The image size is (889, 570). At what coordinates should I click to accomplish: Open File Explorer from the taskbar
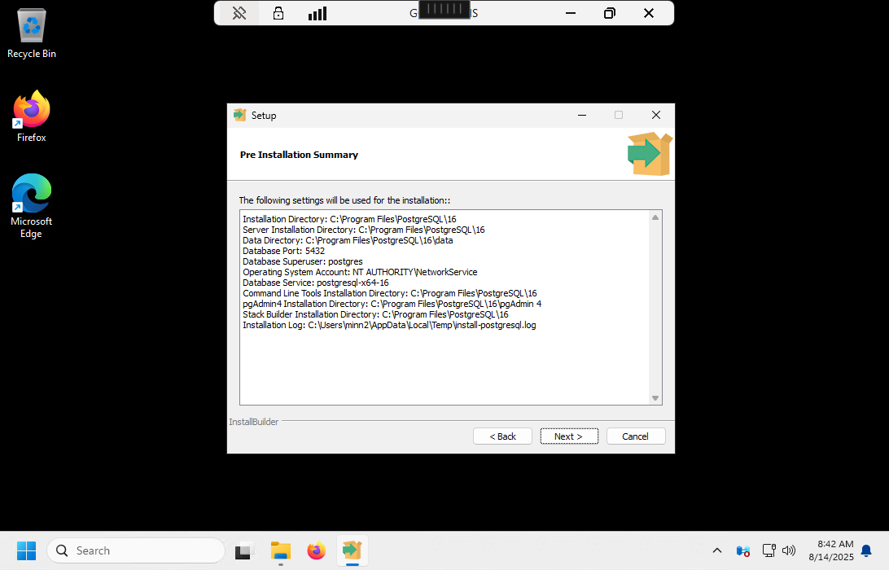coord(280,551)
